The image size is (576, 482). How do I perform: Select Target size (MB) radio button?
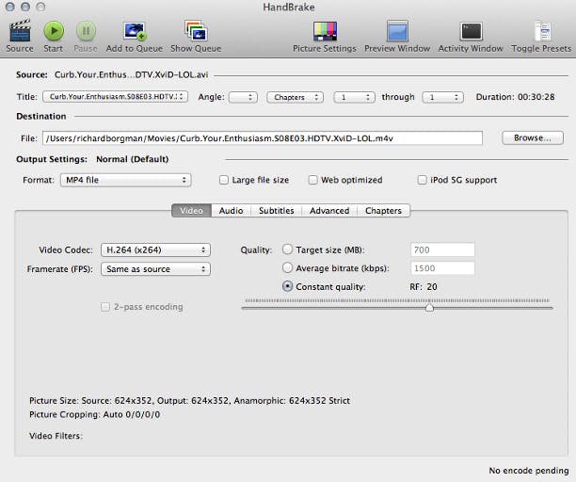[x=287, y=249]
